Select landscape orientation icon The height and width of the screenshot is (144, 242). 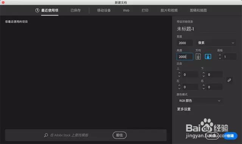[x=208, y=56]
